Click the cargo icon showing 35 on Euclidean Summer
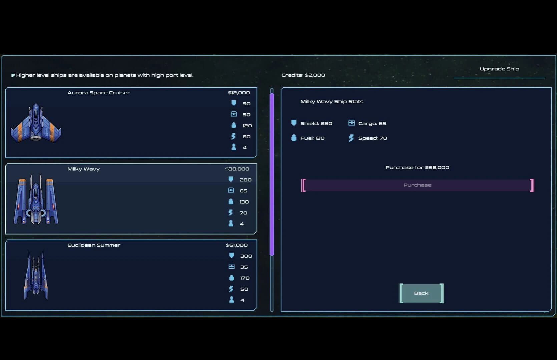557x360 pixels. (231, 266)
